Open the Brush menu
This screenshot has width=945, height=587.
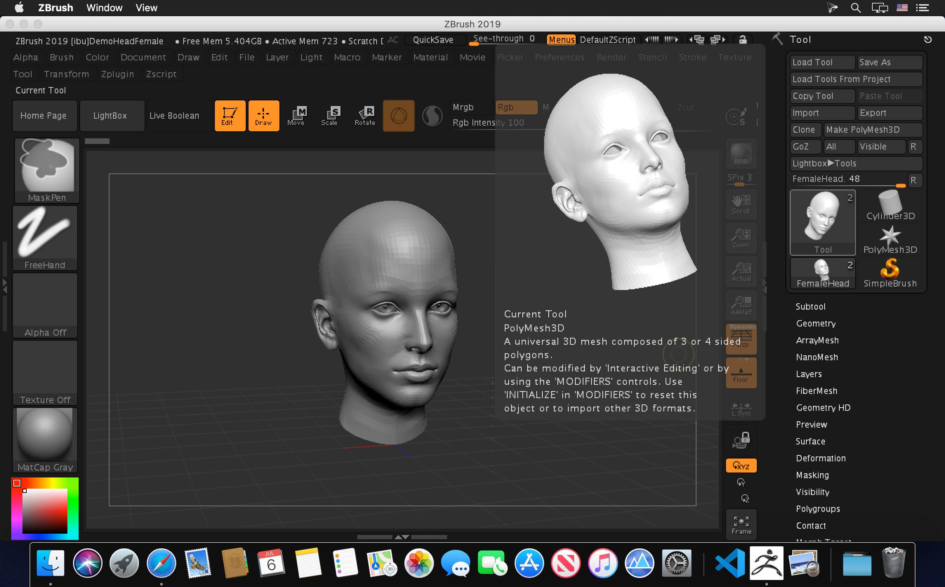[x=62, y=57]
